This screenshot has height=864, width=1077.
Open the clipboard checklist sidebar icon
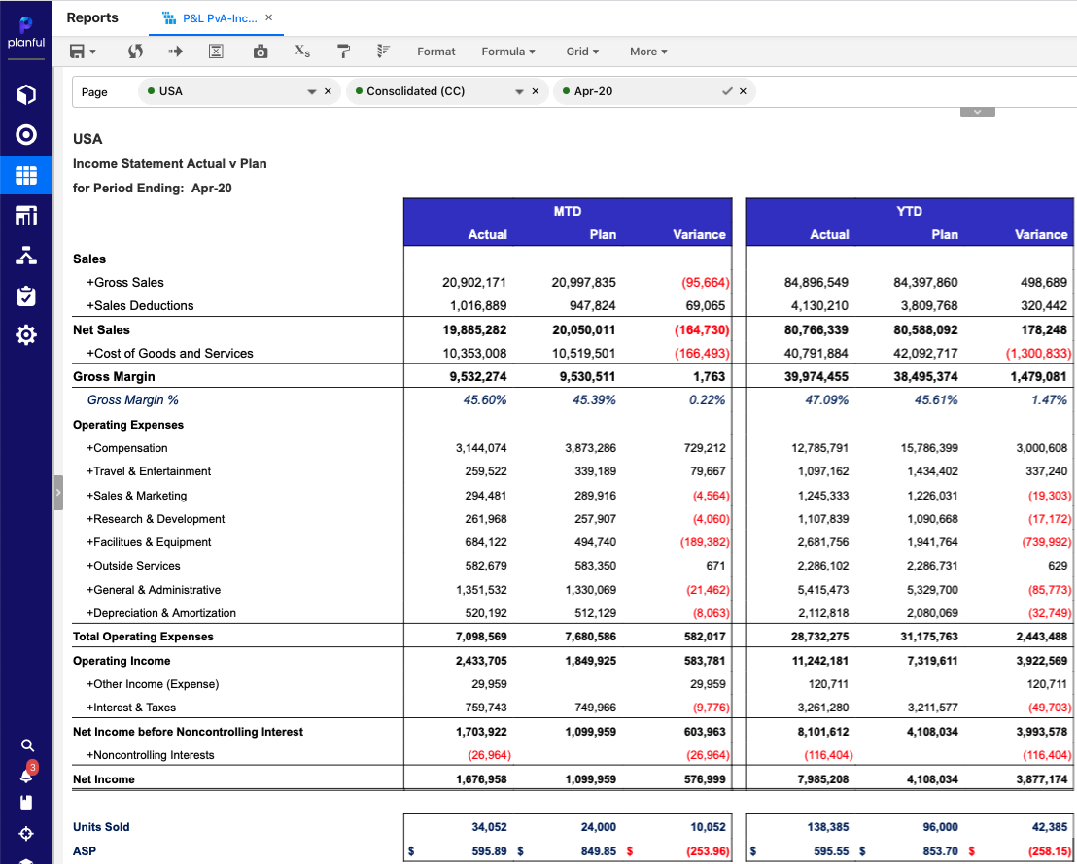26,295
